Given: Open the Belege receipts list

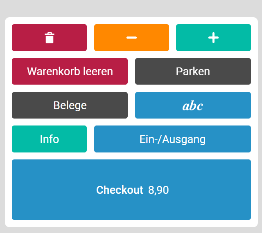Looking at the screenshot, I should click(70, 105).
